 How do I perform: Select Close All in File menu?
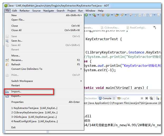coord(44,30)
